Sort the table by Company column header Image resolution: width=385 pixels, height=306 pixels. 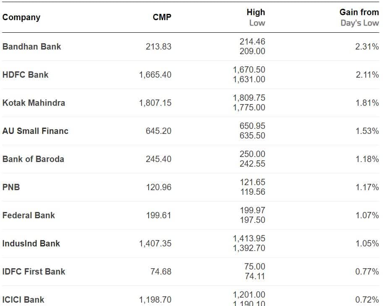[21, 18]
